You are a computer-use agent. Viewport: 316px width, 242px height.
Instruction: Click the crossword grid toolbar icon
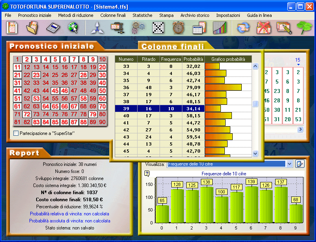tap(158, 28)
